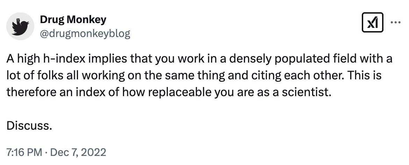The image size is (409, 165).
Task: Click the word 'Discuss.' in the post
Action: point(29,125)
